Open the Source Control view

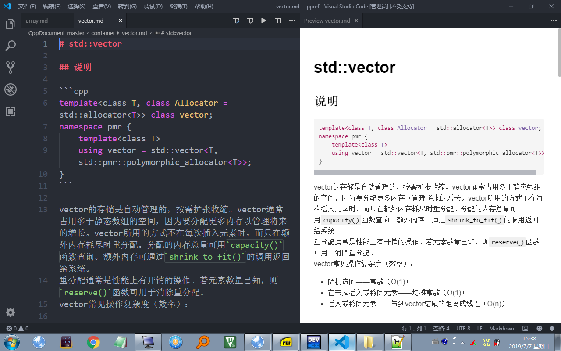point(11,67)
